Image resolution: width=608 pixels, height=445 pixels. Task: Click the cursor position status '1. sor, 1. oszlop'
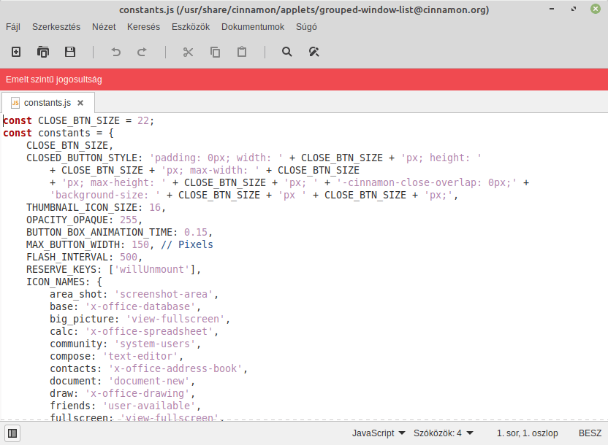528,433
